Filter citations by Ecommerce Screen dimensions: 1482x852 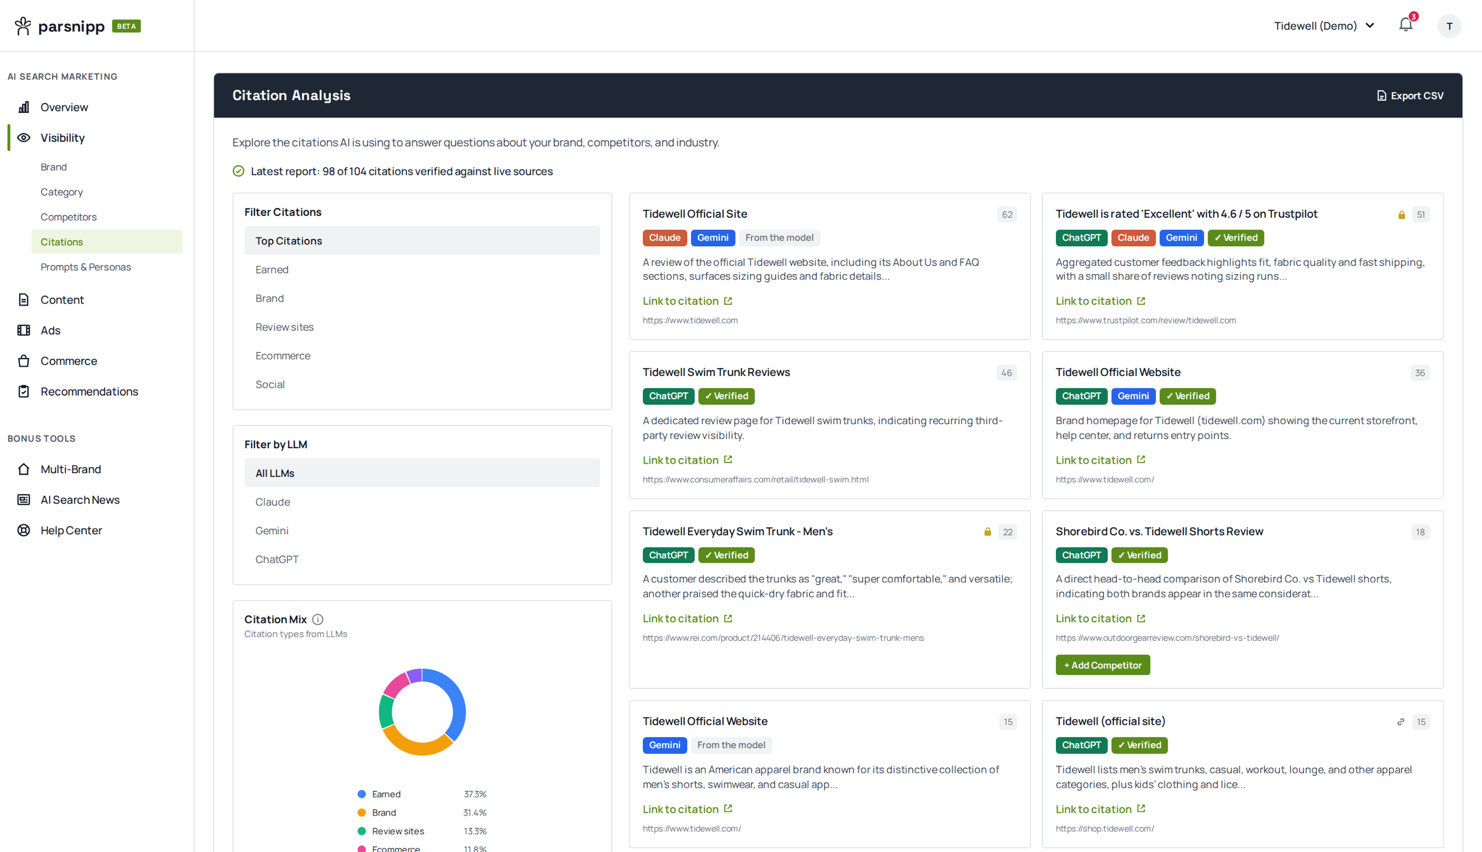coord(422,356)
